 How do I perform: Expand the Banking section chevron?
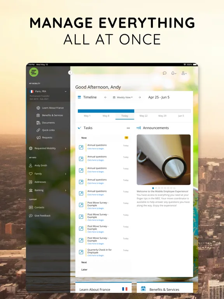[x=66, y=190]
